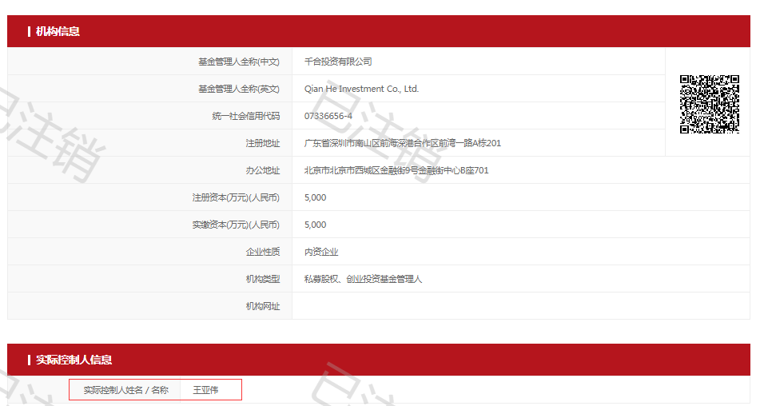Click the QR code image
The width and height of the screenshot is (760, 406).
(x=709, y=104)
